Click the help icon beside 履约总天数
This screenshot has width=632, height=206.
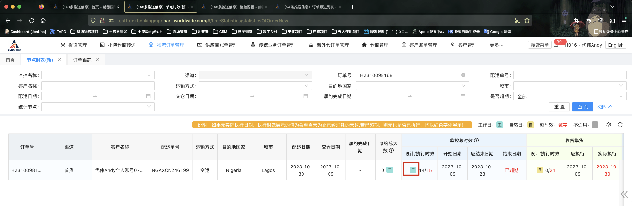point(391,150)
